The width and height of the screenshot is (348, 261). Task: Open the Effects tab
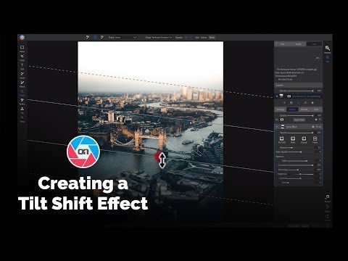coord(292,109)
